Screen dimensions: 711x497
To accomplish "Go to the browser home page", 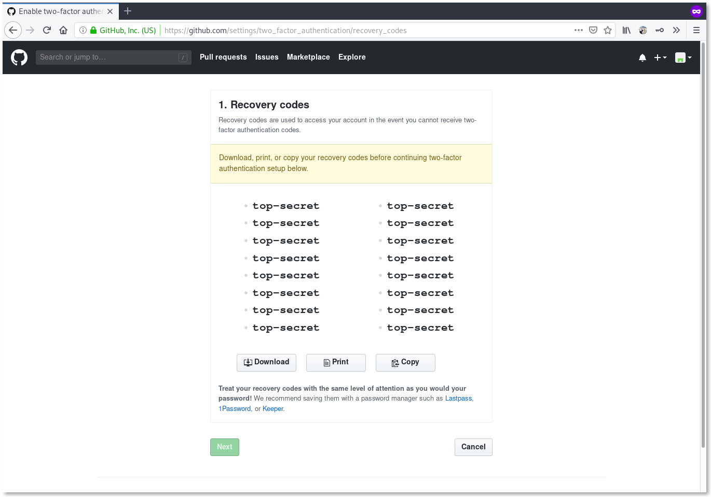I will pos(63,30).
